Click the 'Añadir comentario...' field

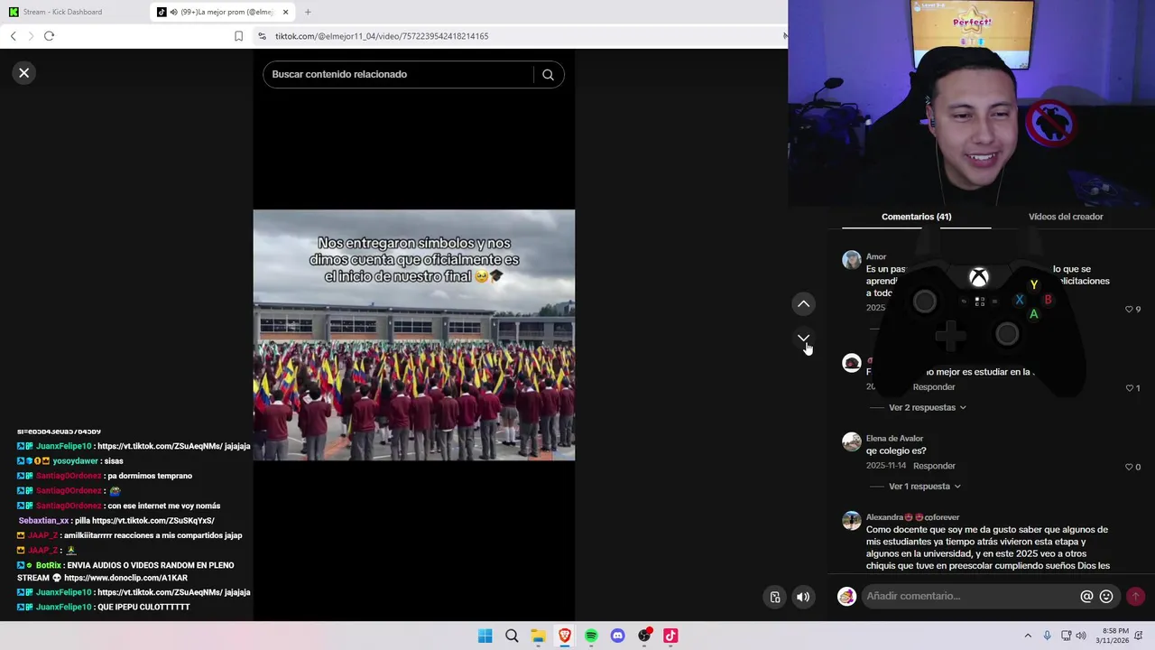(x=970, y=596)
